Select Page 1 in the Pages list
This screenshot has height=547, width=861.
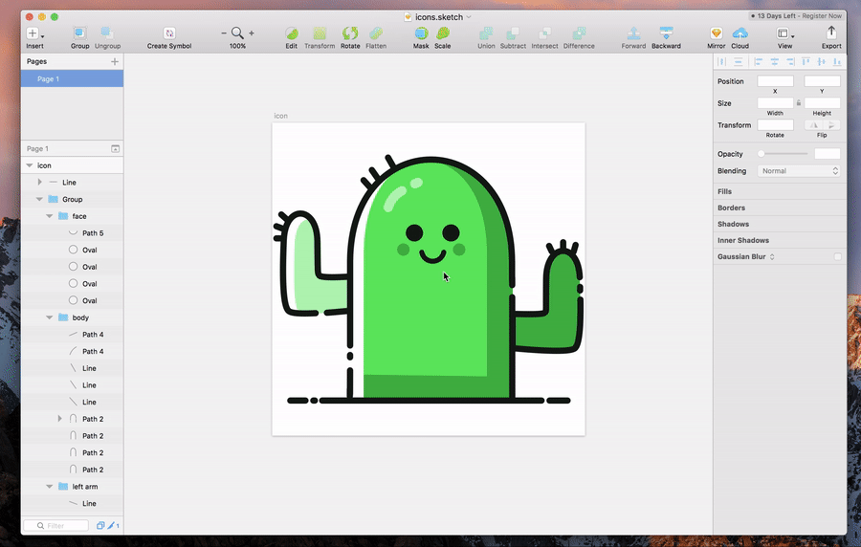coord(48,79)
